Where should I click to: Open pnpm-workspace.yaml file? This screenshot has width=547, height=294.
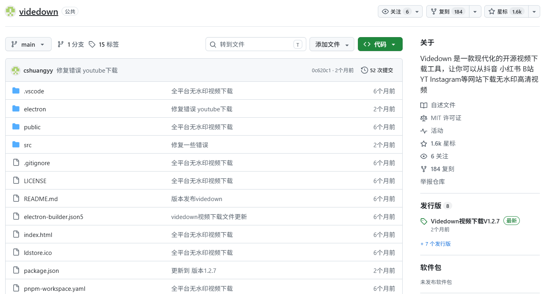pos(55,288)
